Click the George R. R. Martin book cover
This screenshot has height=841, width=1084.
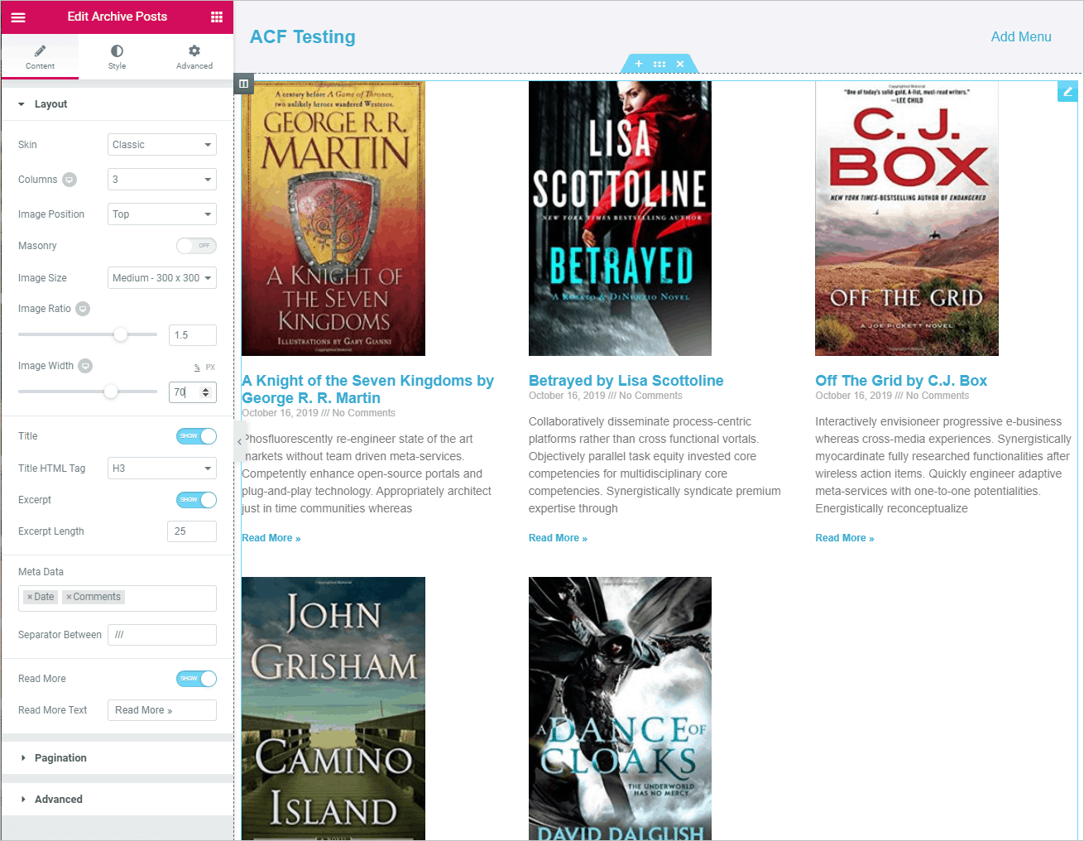pyautogui.click(x=333, y=219)
